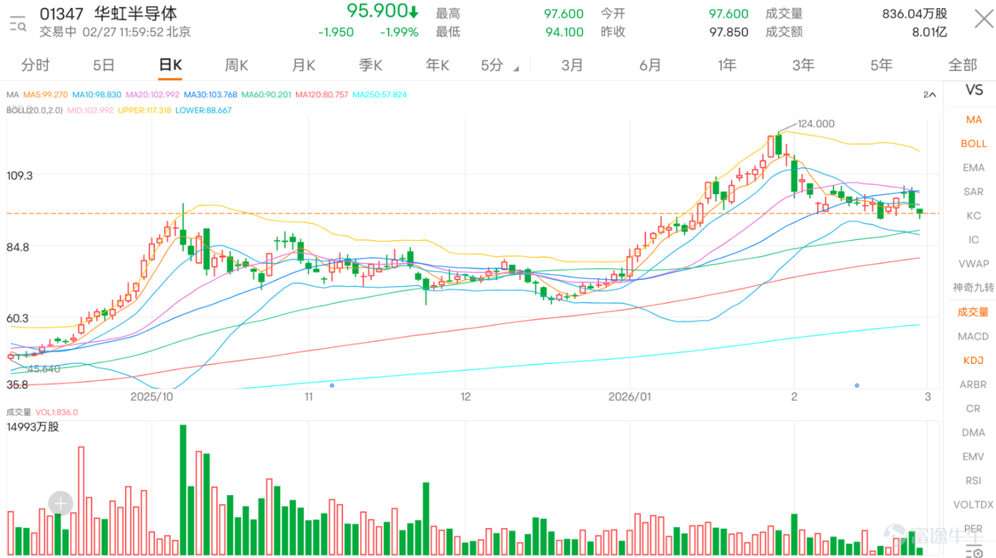Enable the DMA indicator
The width and height of the screenshot is (996, 558).
tap(974, 432)
